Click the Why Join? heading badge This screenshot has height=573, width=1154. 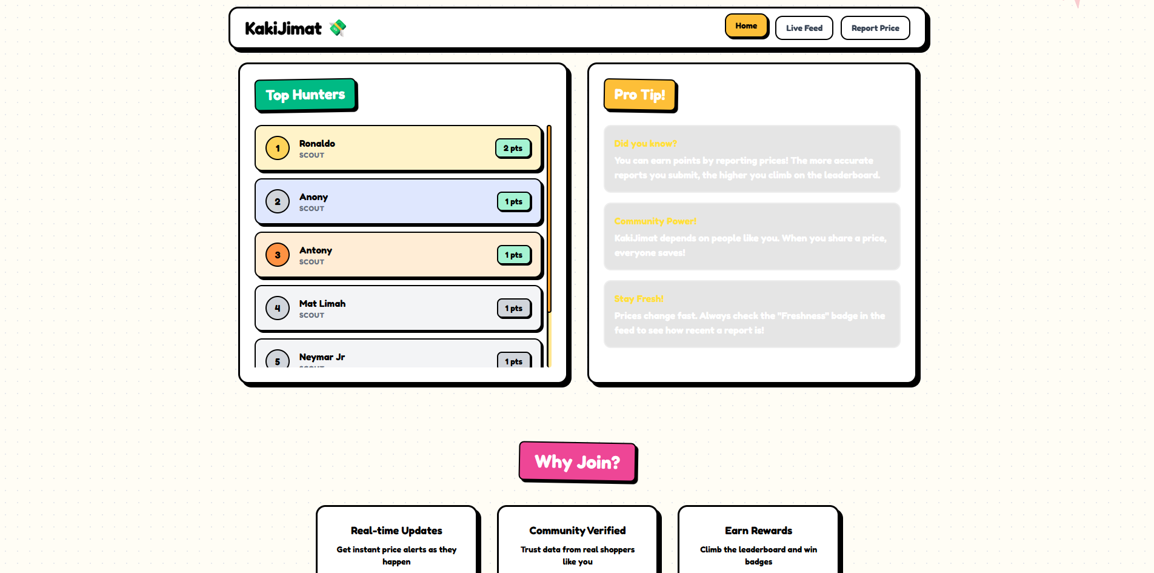tap(577, 462)
